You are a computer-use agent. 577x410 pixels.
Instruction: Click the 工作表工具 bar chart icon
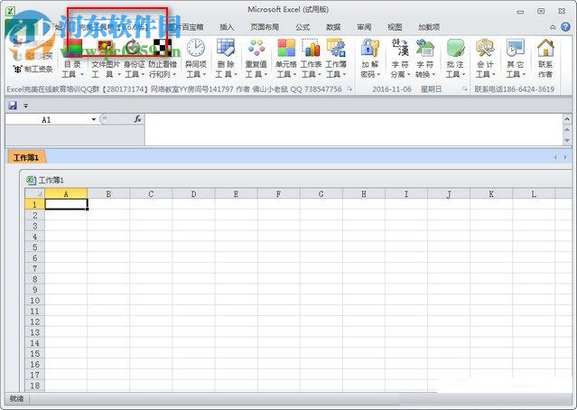(x=311, y=48)
